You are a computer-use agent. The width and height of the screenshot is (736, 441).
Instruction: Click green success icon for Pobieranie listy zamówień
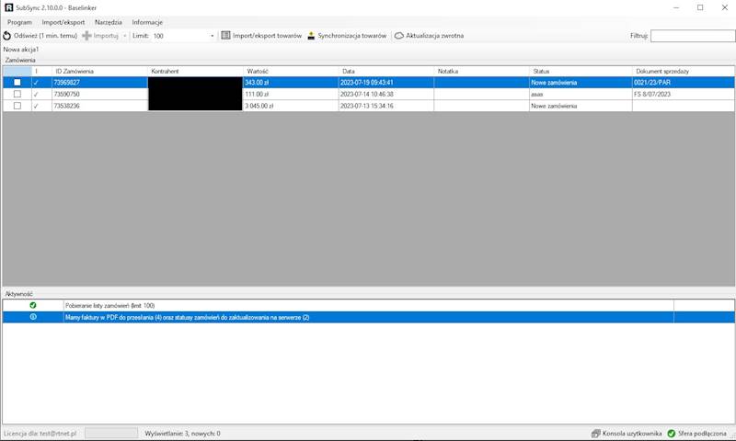click(33, 305)
